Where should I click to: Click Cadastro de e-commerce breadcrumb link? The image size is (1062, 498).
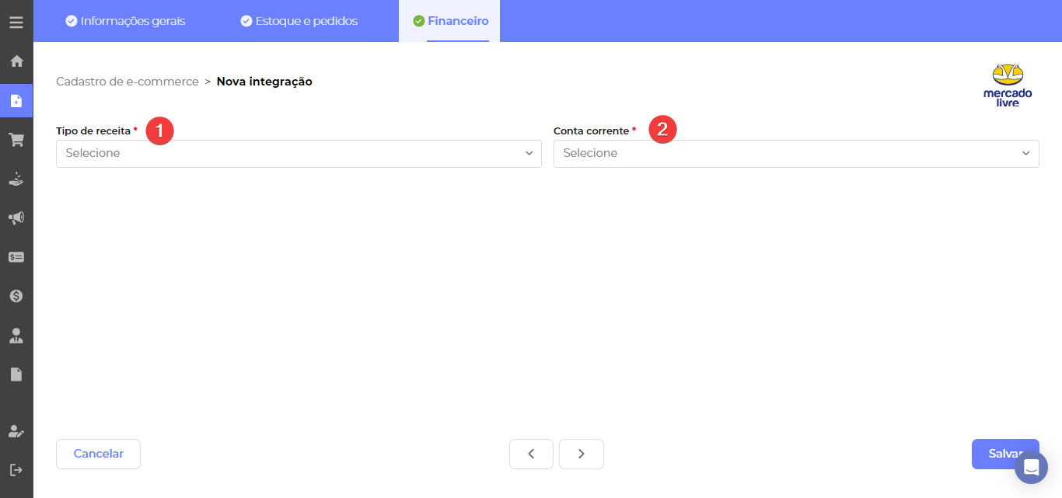128,82
